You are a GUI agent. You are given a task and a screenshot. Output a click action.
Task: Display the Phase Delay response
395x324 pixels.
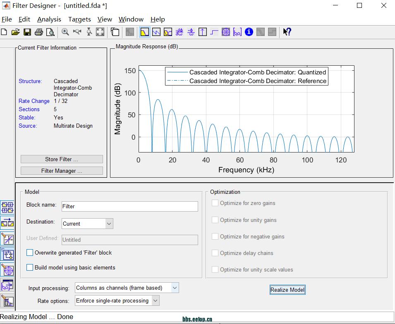(191, 32)
